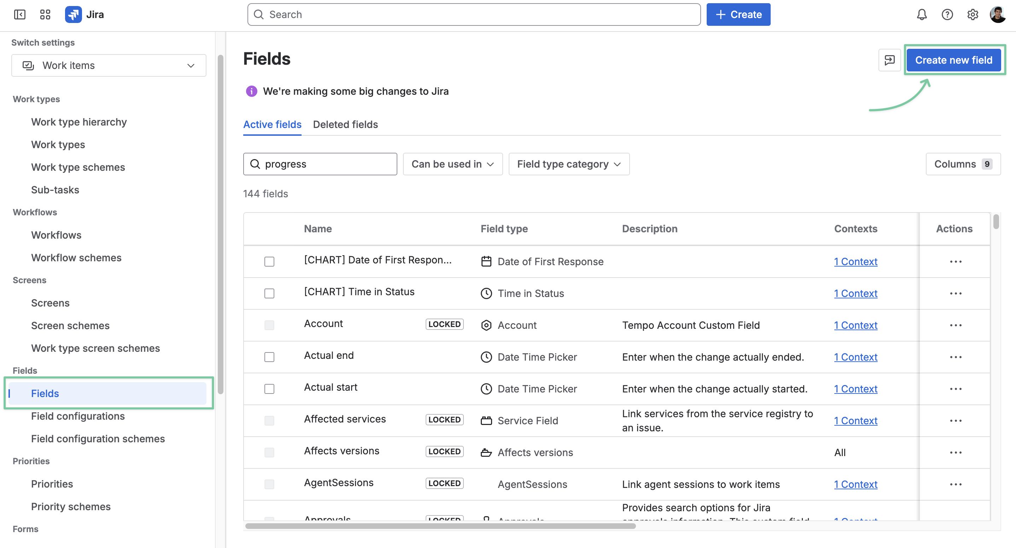Click the feedback icon beside Create new field
The height and width of the screenshot is (548, 1016).
[889, 60]
